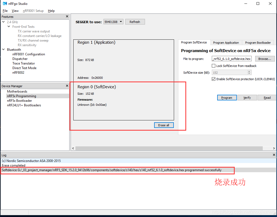Click horizontal scrollbar right arrow

tap(274, 148)
